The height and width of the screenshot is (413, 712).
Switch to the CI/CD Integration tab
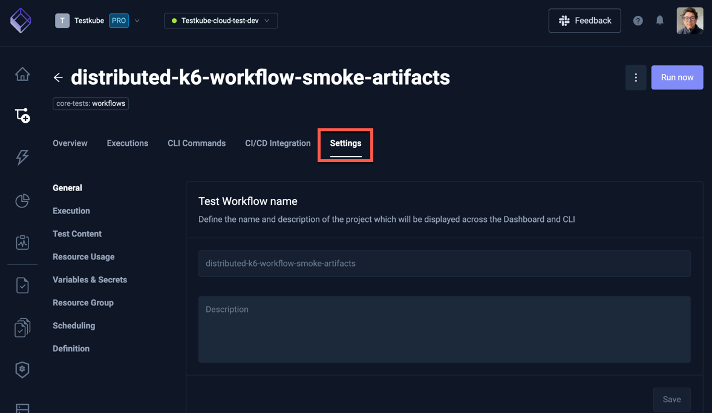[278, 143]
